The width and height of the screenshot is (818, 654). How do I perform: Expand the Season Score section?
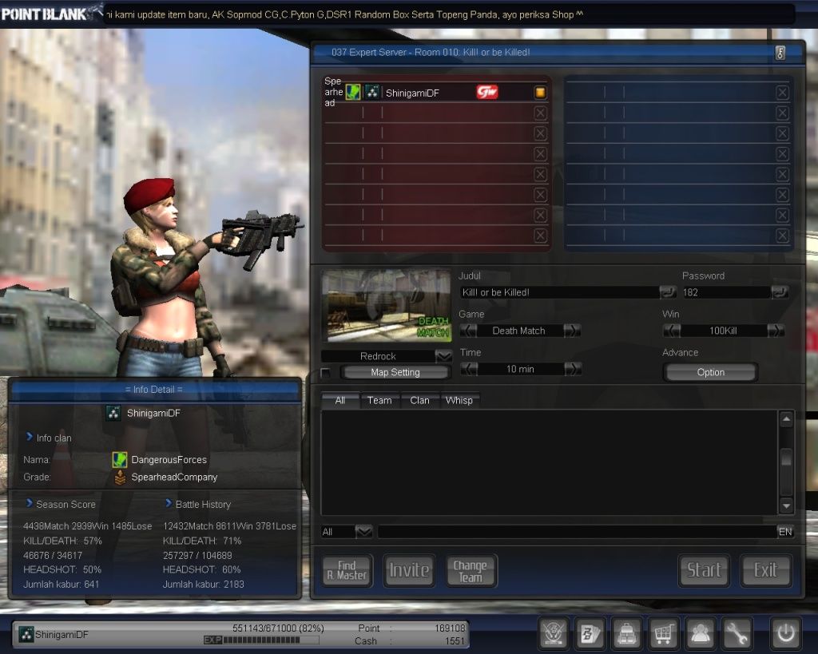(x=30, y=503)
